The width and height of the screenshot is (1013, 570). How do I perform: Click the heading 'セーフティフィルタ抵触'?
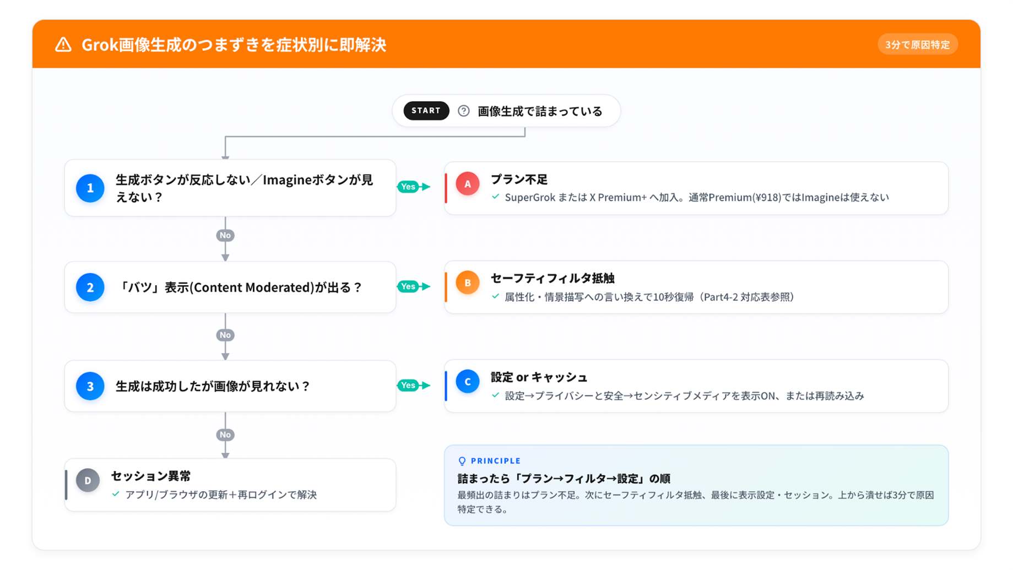pyautogui.click(x=552, y=278)
